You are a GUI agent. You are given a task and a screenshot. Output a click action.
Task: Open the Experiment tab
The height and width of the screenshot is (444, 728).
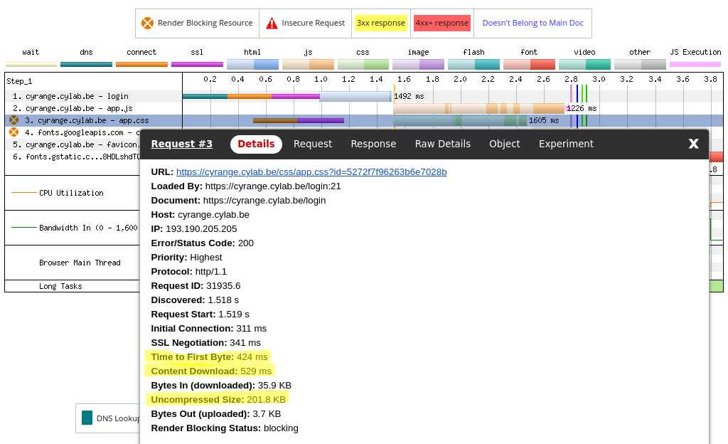(x=566, y=144)
